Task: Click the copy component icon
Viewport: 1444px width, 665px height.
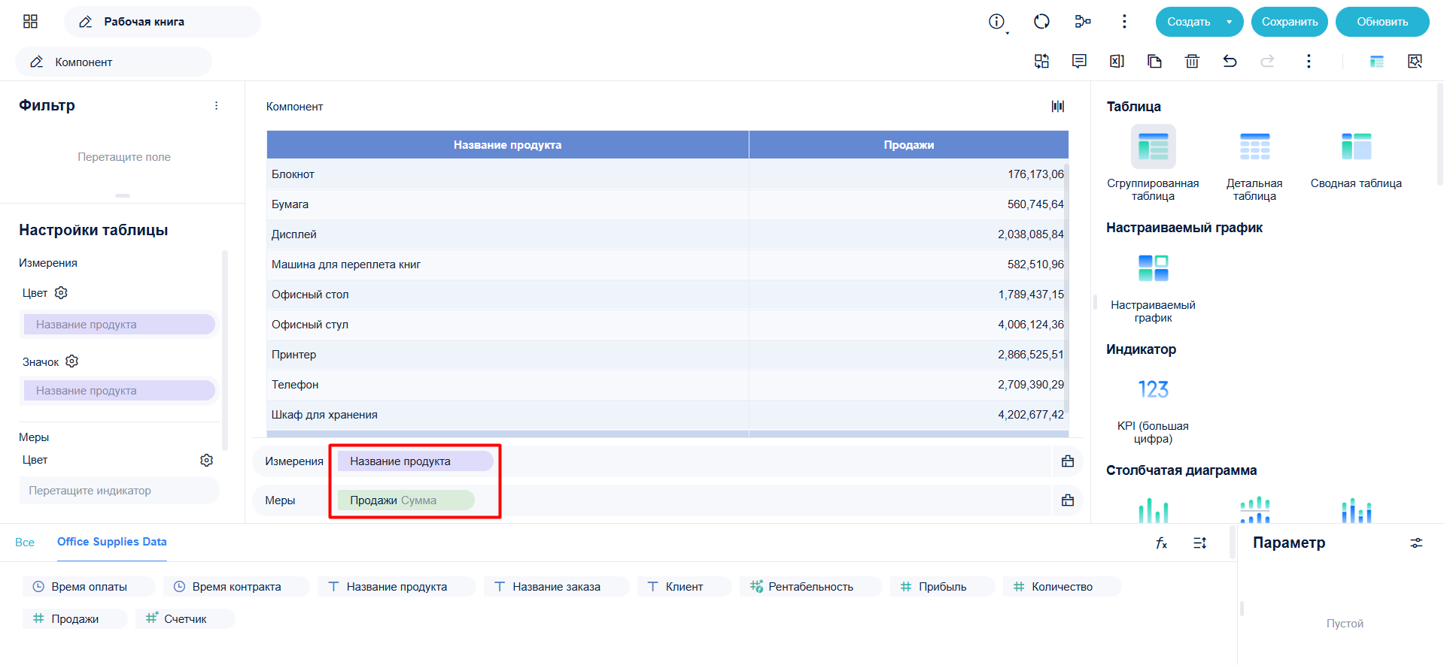Action: [x=1154, y=62]
